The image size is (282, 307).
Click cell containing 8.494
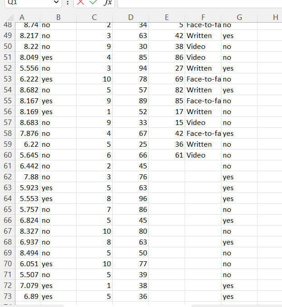tap(28, 253)
